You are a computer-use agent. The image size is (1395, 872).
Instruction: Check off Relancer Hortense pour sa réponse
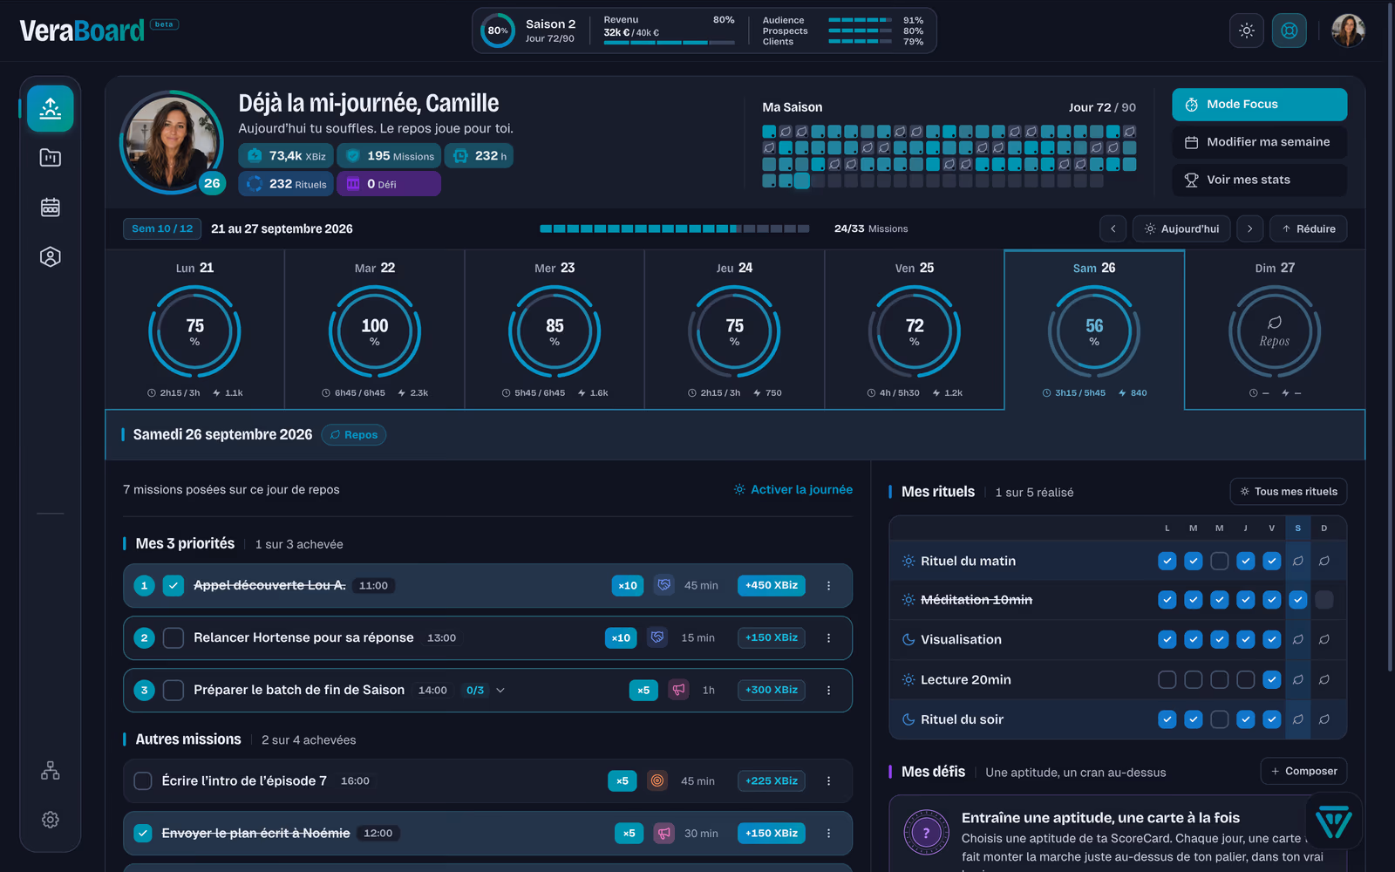pyautogui.click(x=174, y=638)
